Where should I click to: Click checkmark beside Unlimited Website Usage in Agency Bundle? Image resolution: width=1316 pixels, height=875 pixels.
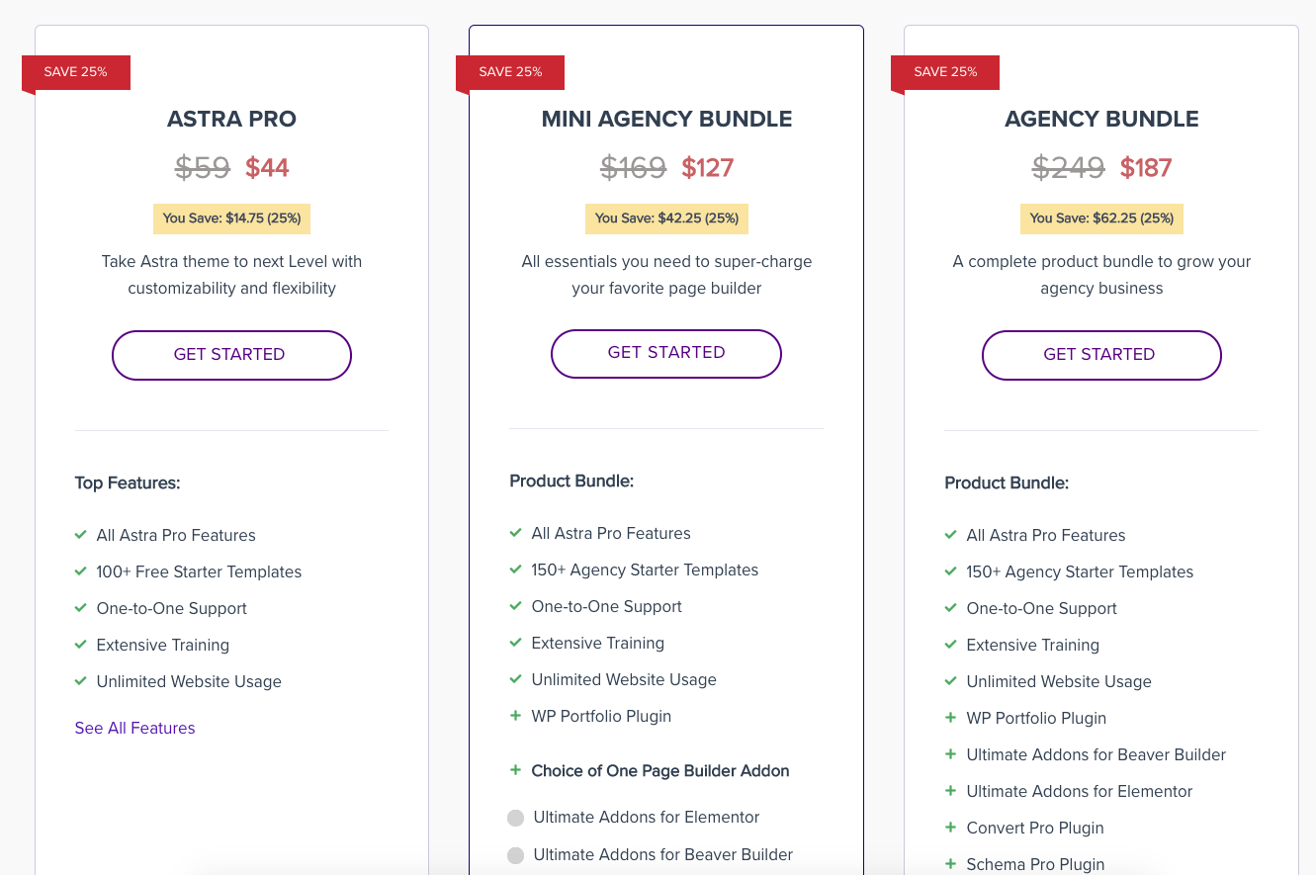coord(950,681)
